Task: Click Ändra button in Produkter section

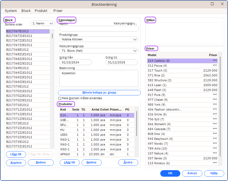Action: (128, 163)
